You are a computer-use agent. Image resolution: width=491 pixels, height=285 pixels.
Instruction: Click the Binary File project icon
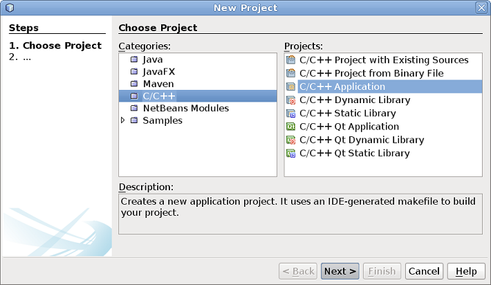pos(290,73)
